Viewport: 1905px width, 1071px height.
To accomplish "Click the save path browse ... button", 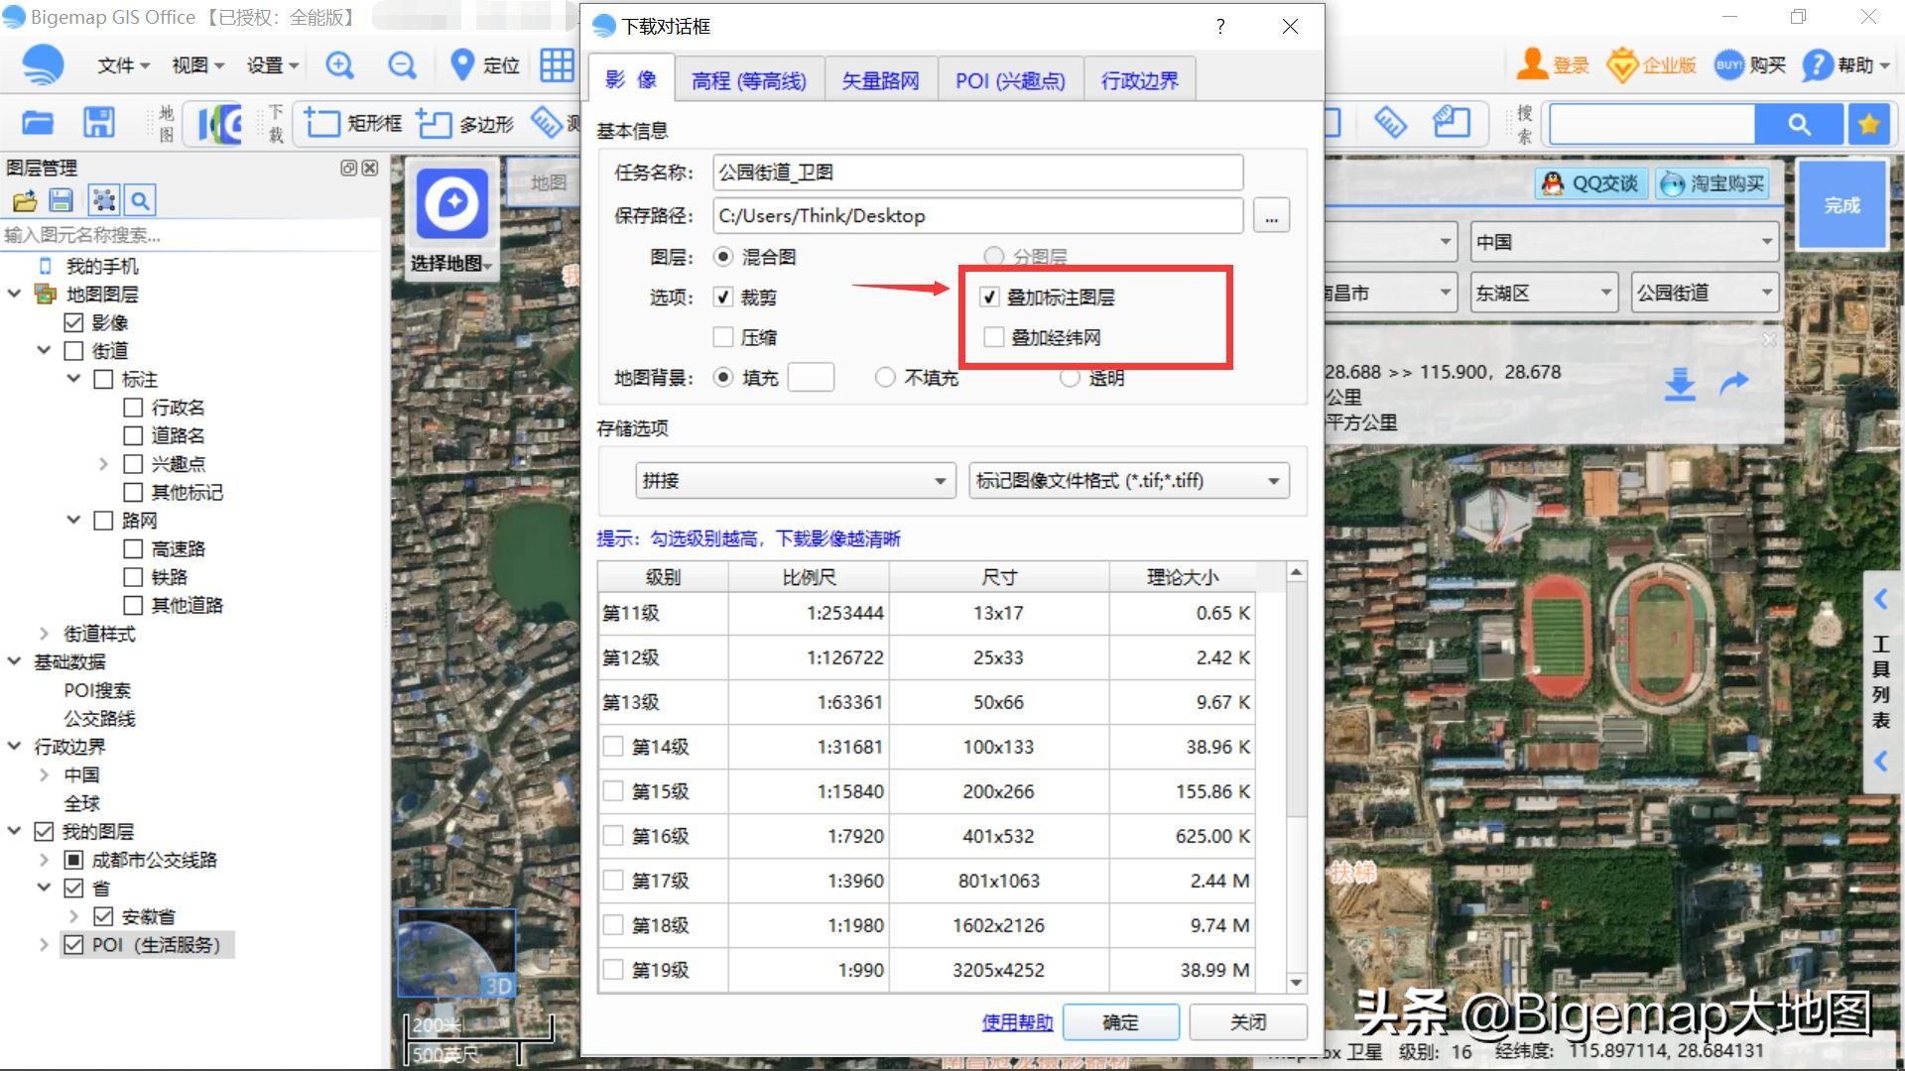I will coord(1271,215).
